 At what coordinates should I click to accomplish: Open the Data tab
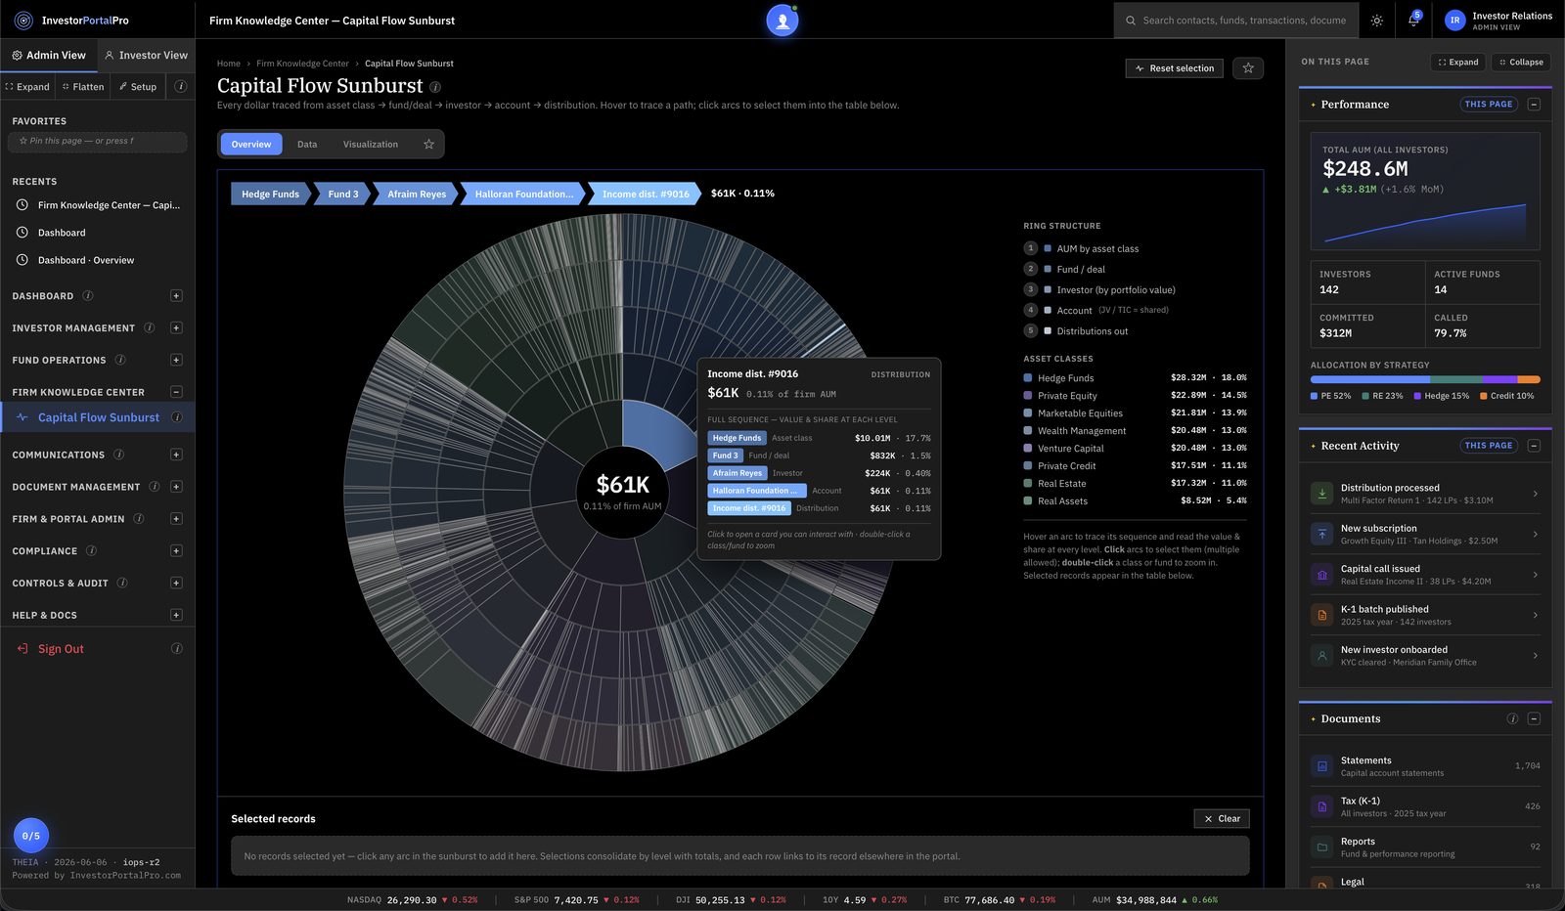[307, 144]
